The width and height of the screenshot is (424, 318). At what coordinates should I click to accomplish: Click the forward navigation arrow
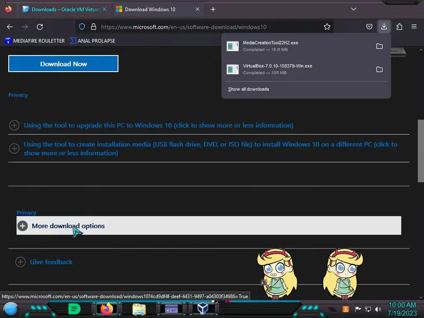pos(25,27)
